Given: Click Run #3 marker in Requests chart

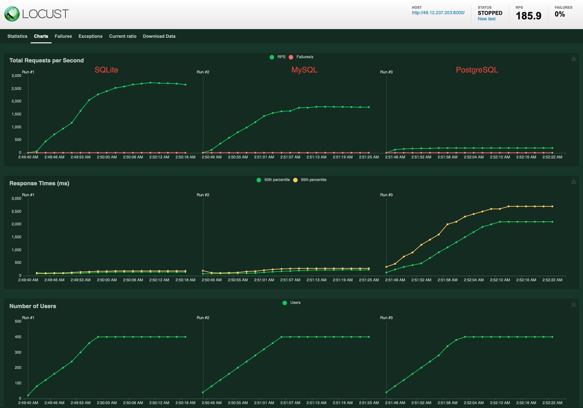Looking at the screenshot, I should point(387,72).
